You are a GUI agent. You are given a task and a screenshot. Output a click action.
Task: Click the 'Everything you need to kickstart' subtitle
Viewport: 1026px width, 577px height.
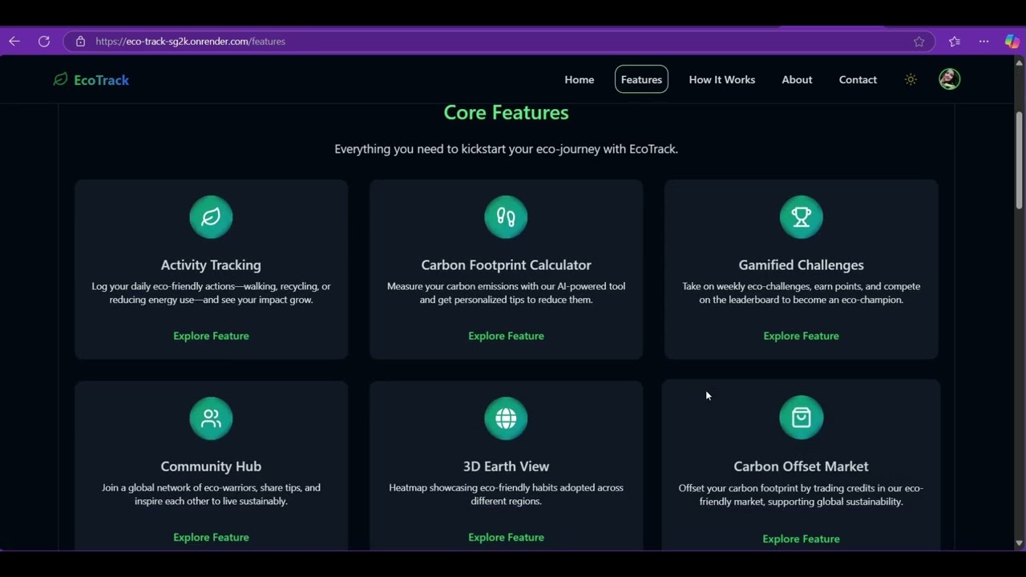[506, 149]
